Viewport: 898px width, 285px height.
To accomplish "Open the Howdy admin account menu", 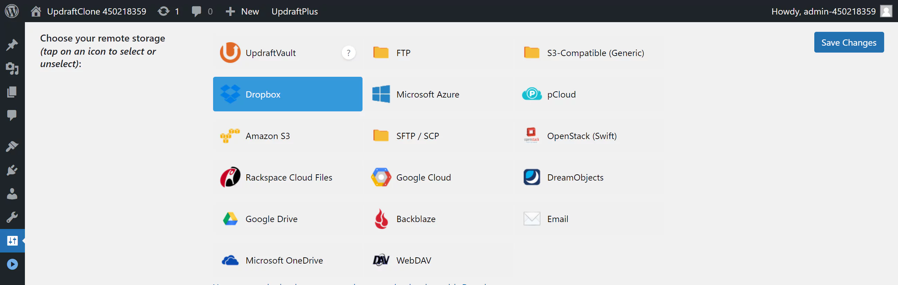I will (x=831, y=11).
